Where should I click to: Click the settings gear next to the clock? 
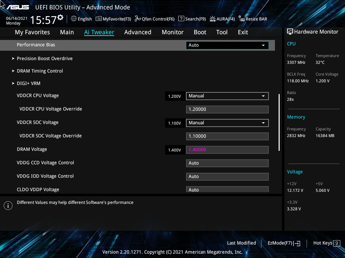[60, 17]
